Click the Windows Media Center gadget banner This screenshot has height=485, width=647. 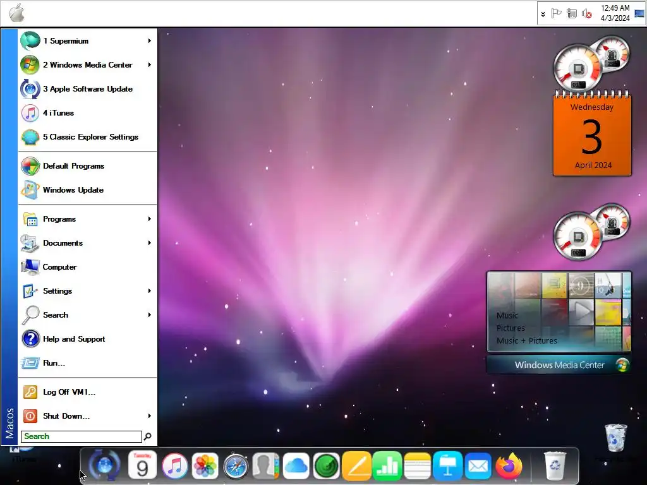pyautogui.click(x=559, y=365)
